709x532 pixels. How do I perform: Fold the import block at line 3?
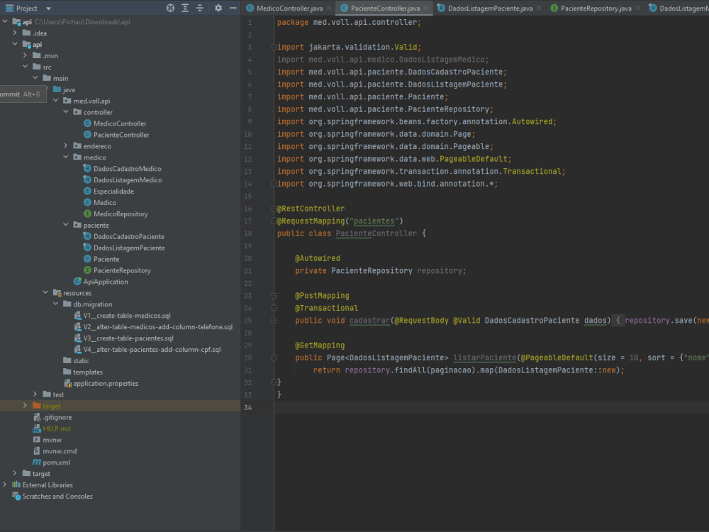(x=274, y=47)
